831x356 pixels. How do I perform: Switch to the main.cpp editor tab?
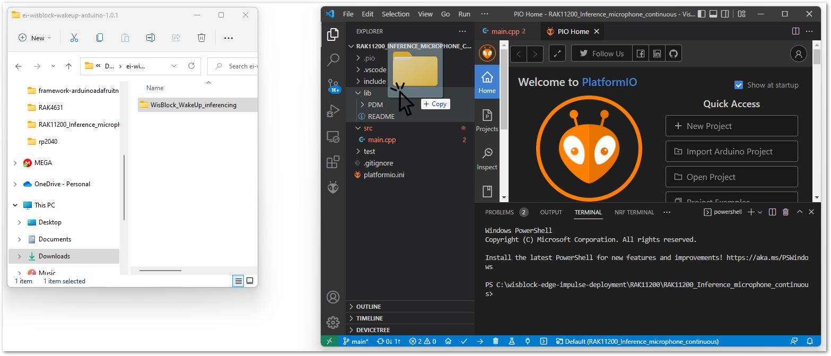[504, 31]
